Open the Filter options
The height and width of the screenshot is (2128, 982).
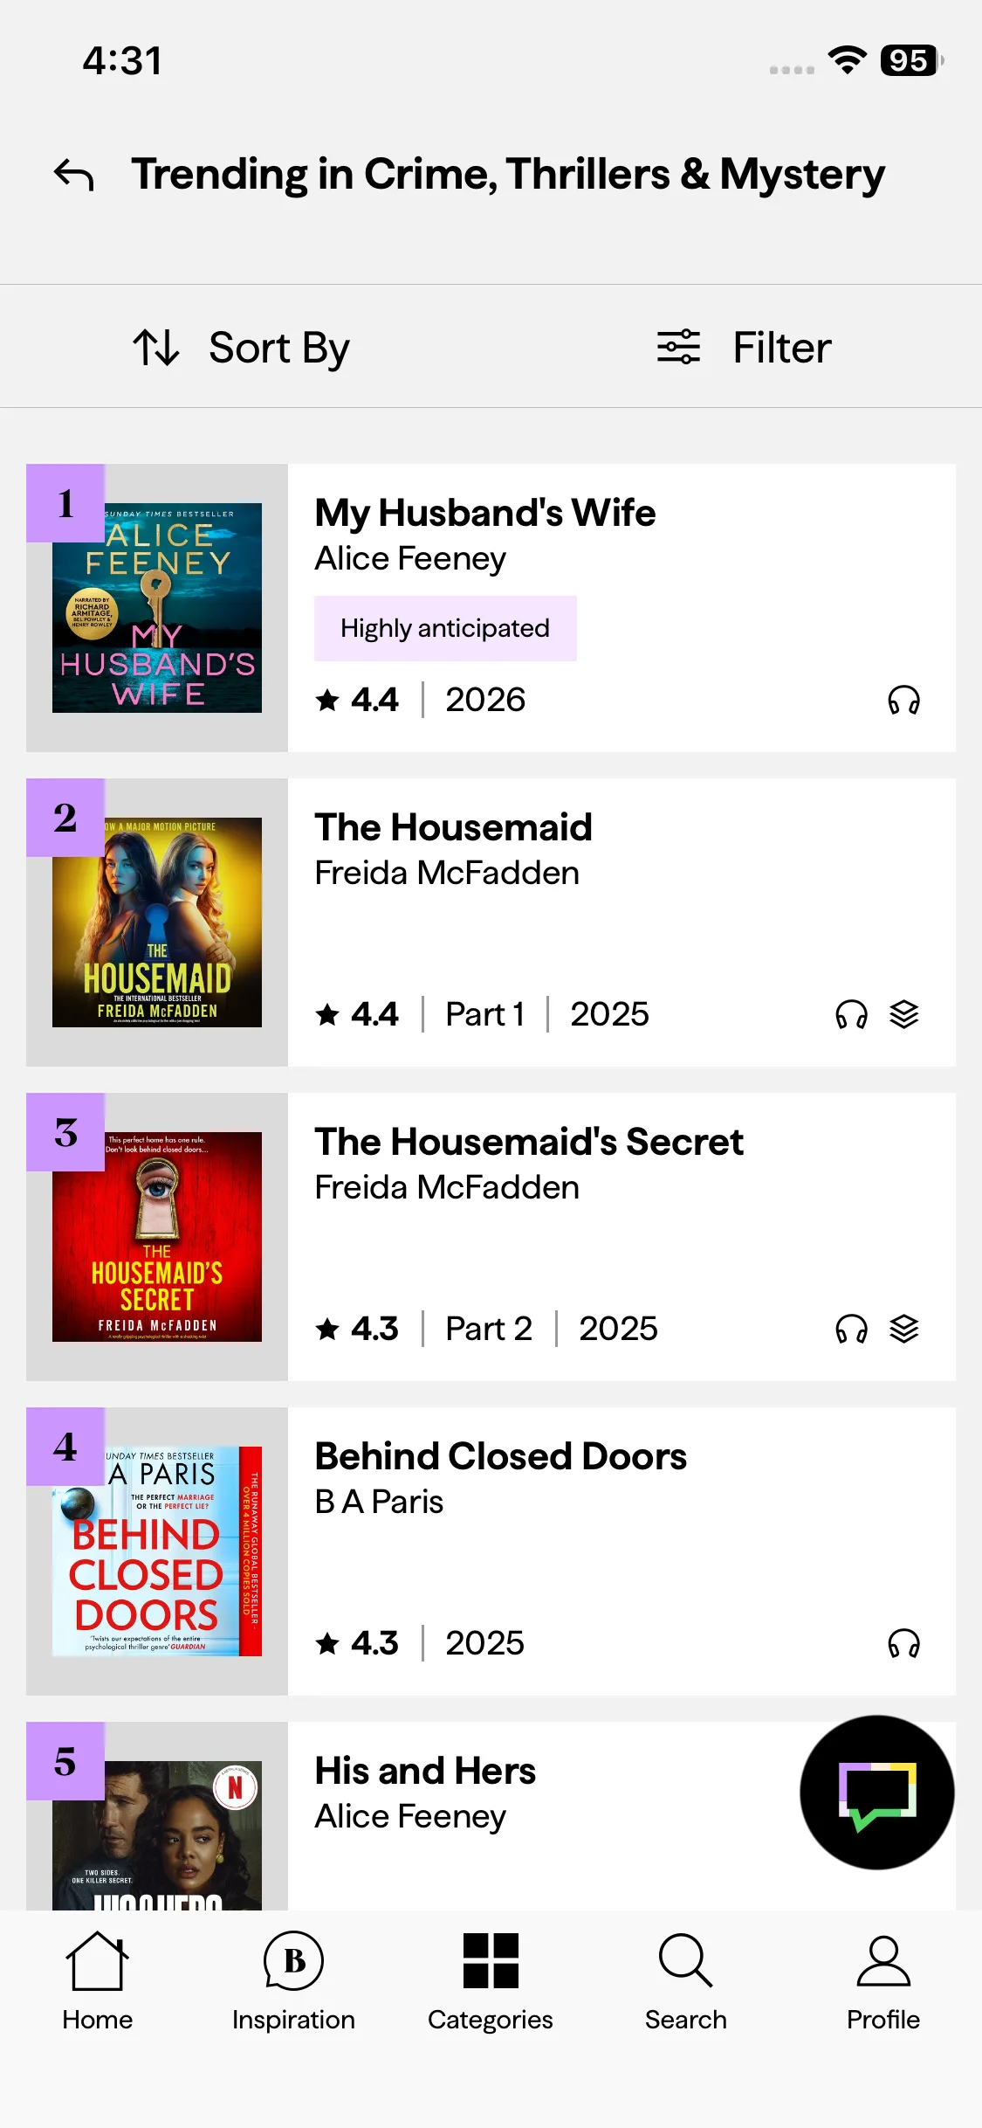coord(744,347)
